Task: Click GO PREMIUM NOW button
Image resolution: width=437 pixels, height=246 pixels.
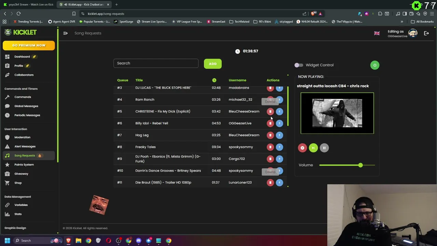Action: point(29,45)
